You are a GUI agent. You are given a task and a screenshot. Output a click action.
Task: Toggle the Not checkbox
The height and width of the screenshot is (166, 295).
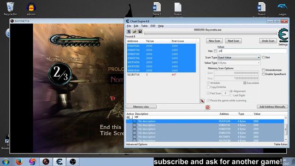pyautogui.click(x=263, y=57)
